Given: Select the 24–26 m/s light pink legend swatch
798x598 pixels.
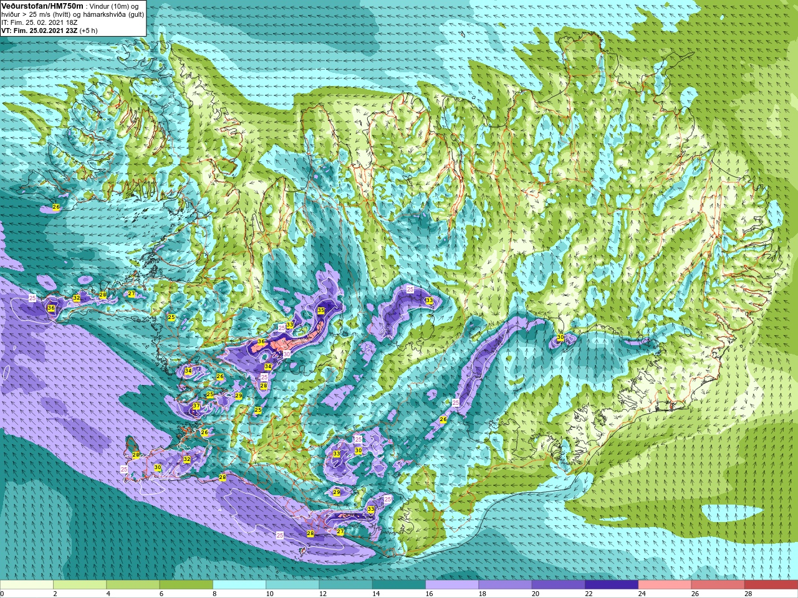Looking at the screenshot, I should (x=665, y=585).
